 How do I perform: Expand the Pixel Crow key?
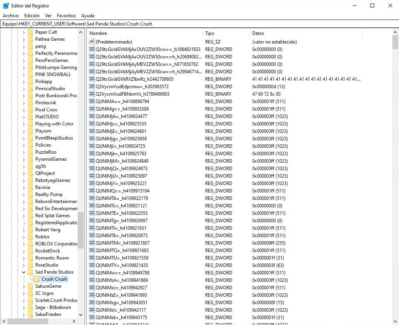24,110
